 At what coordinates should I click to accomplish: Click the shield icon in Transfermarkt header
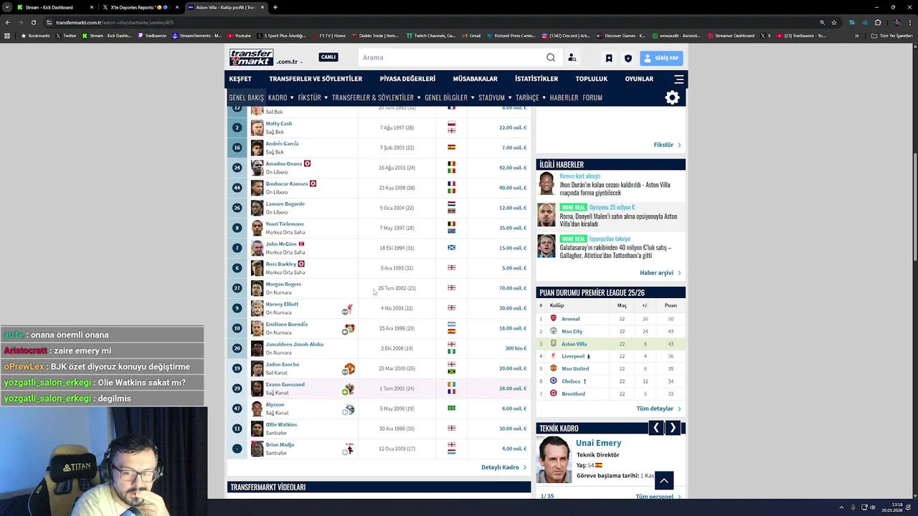click(x=628, y=58)
